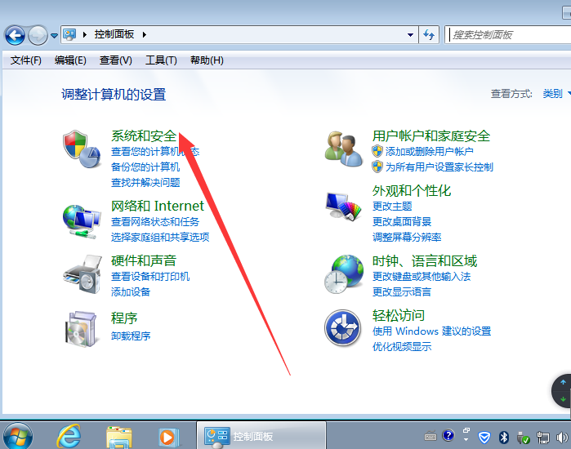
Task: Click the 选择家庭组和共享选项 link
Action: click(x=160, y=238)
